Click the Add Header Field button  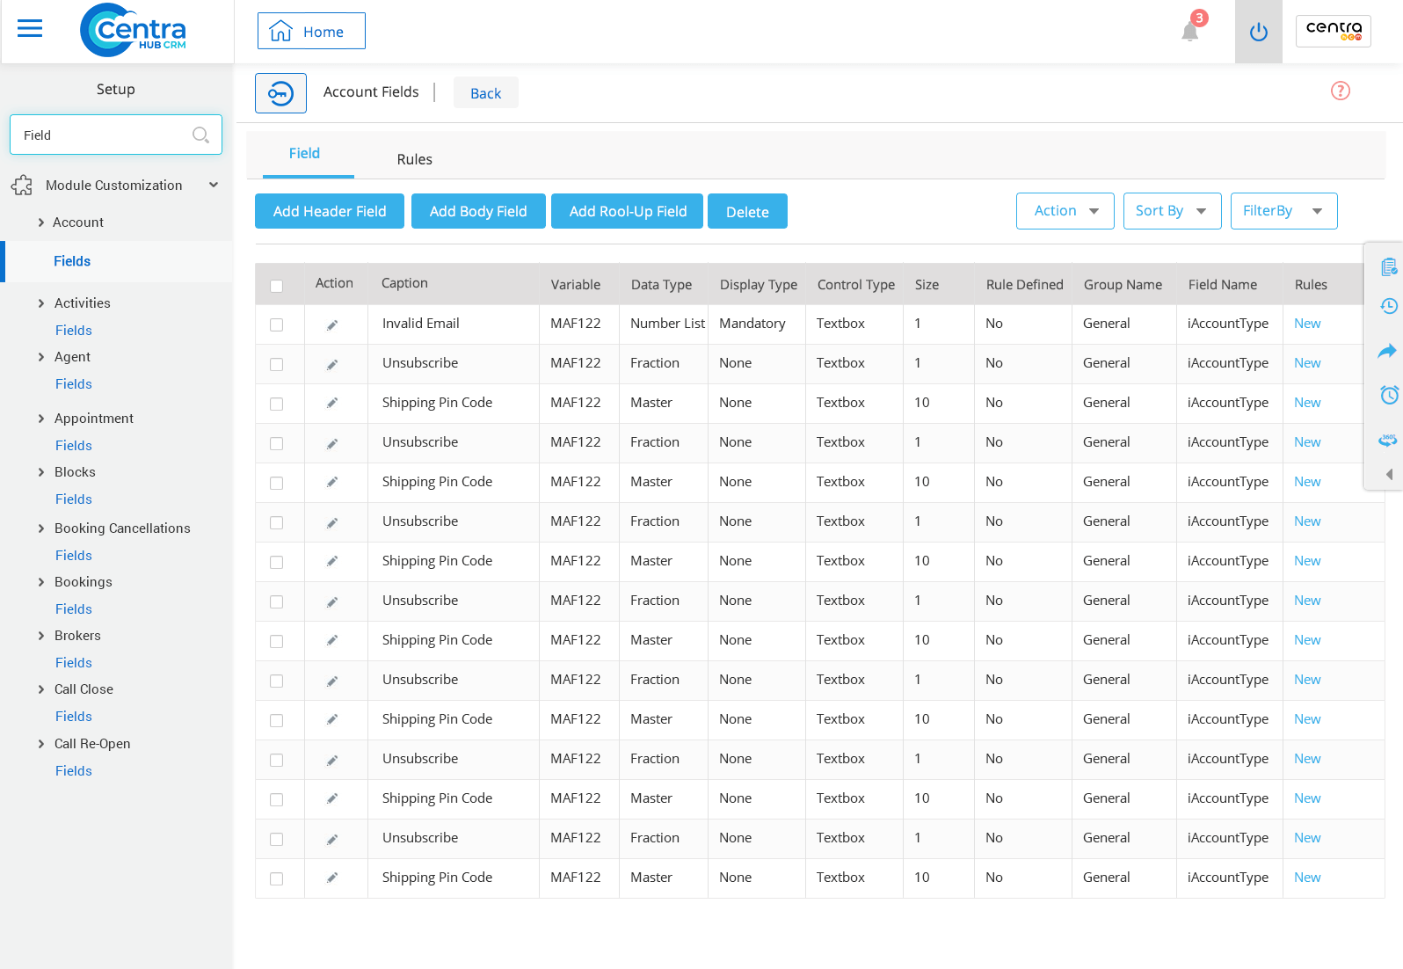pyautogui.click(x=330, y=211)
